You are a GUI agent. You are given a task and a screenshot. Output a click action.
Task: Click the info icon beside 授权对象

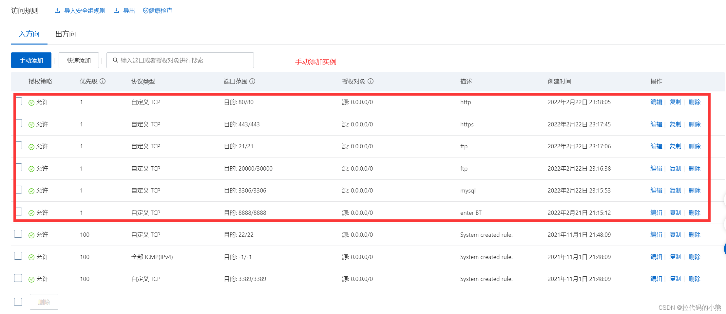tap(371, 81)
